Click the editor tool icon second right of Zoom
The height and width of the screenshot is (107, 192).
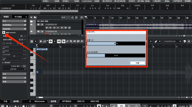click(78, 41)
